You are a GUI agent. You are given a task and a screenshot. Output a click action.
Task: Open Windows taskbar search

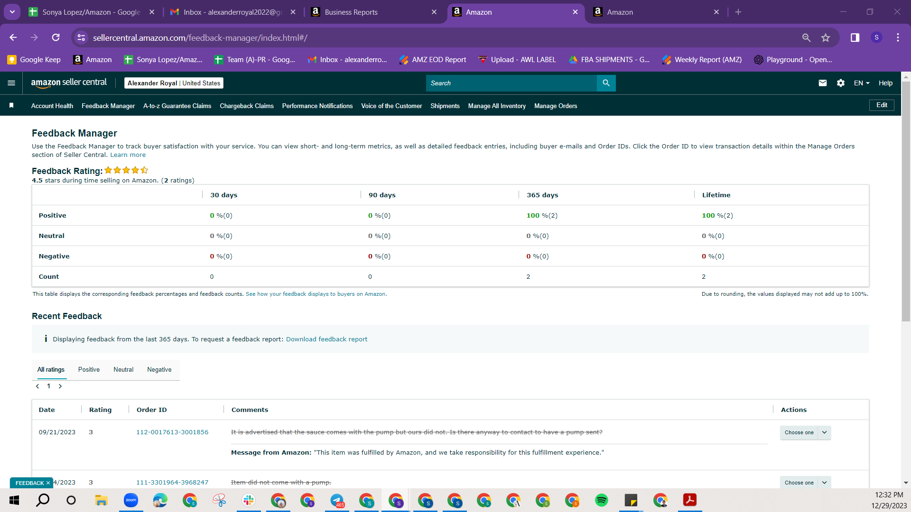tap(43, 500)
